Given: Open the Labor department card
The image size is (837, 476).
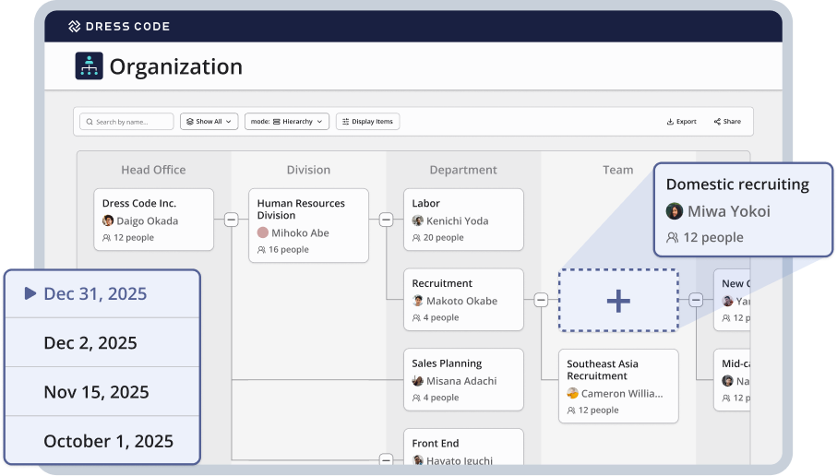Looking at the screenshot, I should point(463,220).
